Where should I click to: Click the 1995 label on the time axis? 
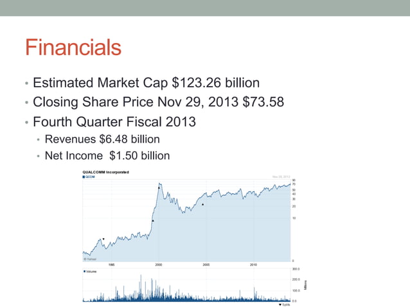coord(111,264)
